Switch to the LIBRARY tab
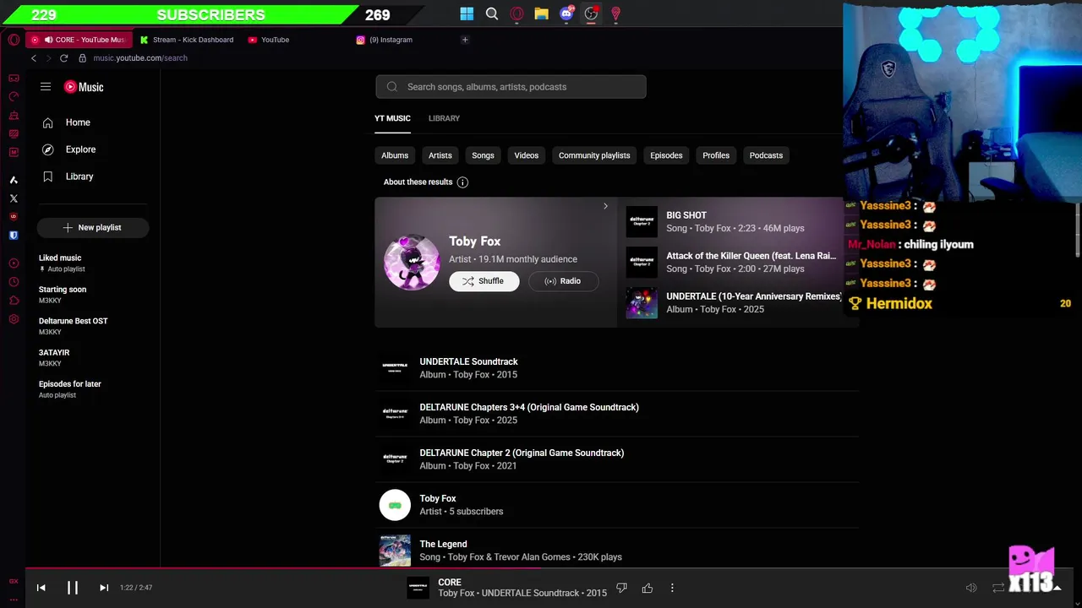 (x=444, y=118)
